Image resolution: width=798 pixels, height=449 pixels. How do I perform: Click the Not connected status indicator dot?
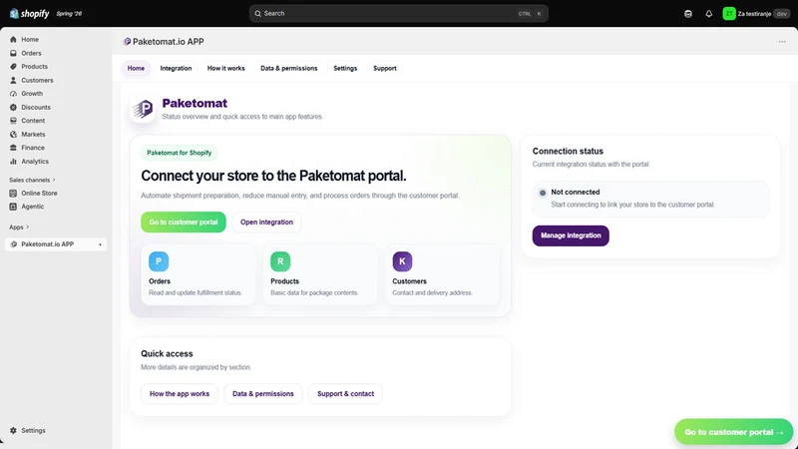[x=543, y=193]
